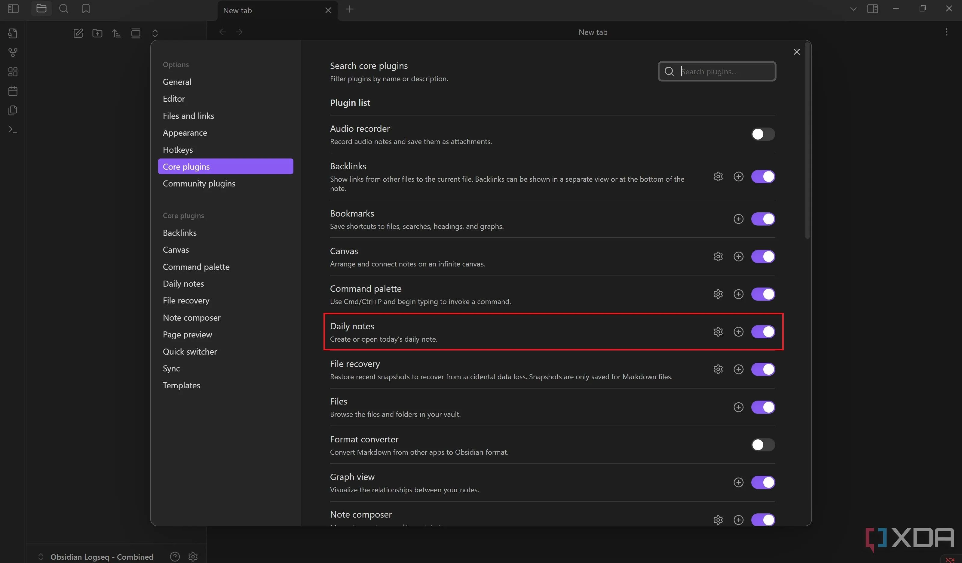The width and height of the screenshot is (962, 563).
Task: Select Community plugins section
Action: click(225, 183)
